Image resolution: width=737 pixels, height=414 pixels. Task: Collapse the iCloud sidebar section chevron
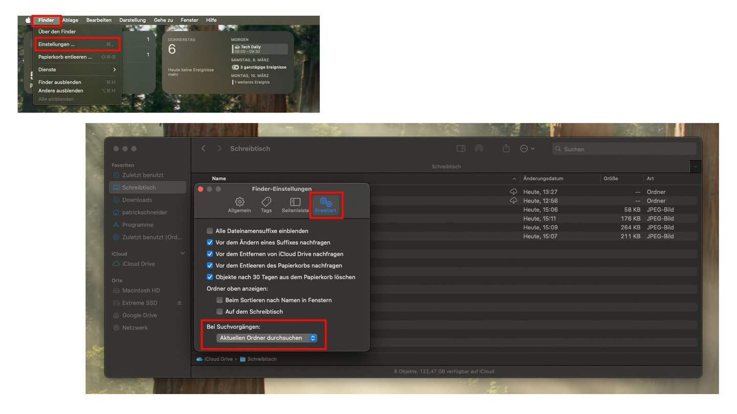183,254
